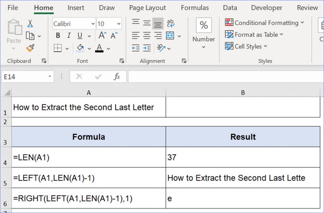This screenshot has width=324, height=213.
Task: Open the Developer tab
Action: pos(266,8)
